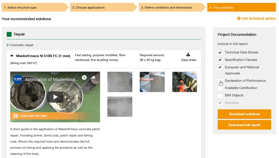This screenshot has height=158, width=279.
Task: Enable BIM Objects checkbox
Action: click(220, 95)
